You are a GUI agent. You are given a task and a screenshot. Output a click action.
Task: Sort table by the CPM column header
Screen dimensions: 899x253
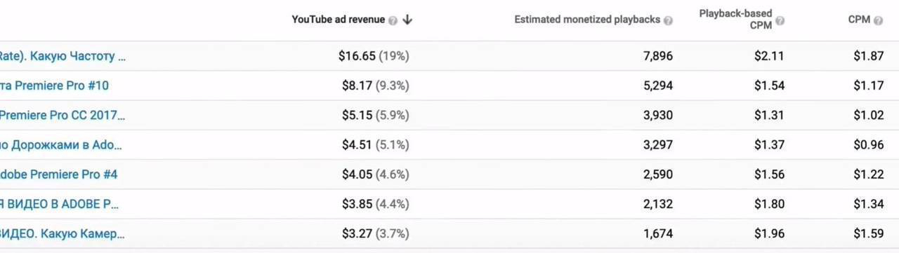(x=860, y=20)
